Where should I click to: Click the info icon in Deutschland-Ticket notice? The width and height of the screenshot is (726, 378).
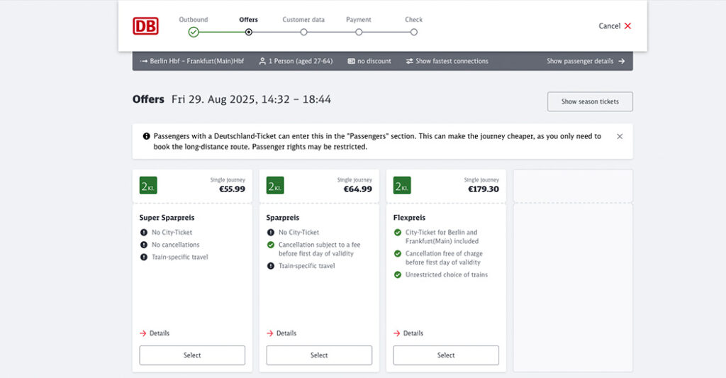[x=146, y=136]
